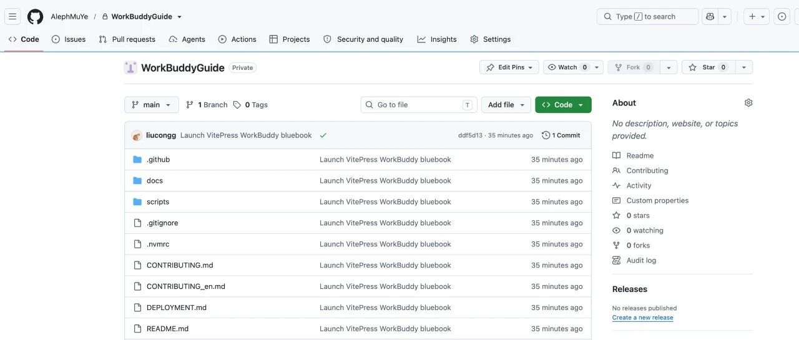Open the DEPLOYMENT.md file
This screenshot has width=799, height=340.
click(177, 308)
